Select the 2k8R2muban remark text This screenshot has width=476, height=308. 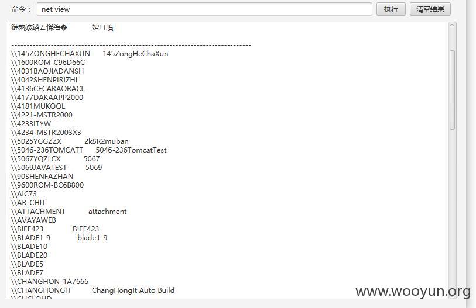point(107,141)
